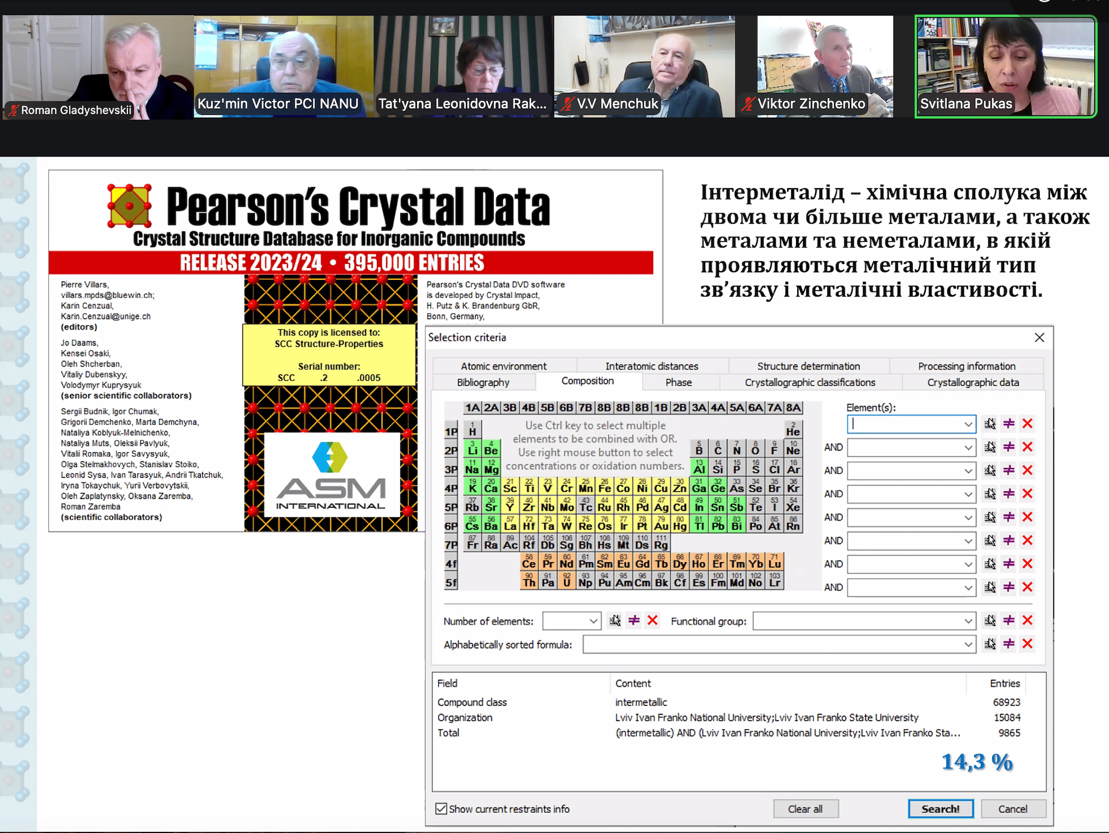Click Viktor Zinchenko video thumbnail
The image size is (1109, 833).
point(825,66)
